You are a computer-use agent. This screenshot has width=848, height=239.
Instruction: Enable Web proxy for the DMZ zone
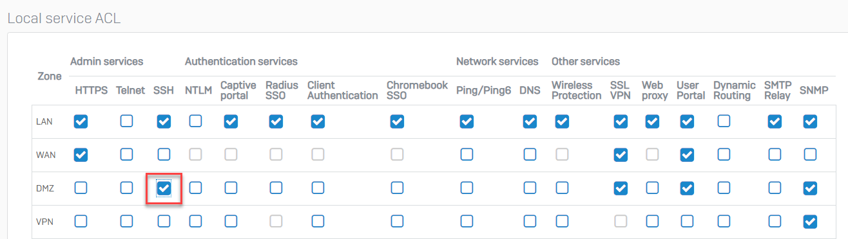pos(652,188)
